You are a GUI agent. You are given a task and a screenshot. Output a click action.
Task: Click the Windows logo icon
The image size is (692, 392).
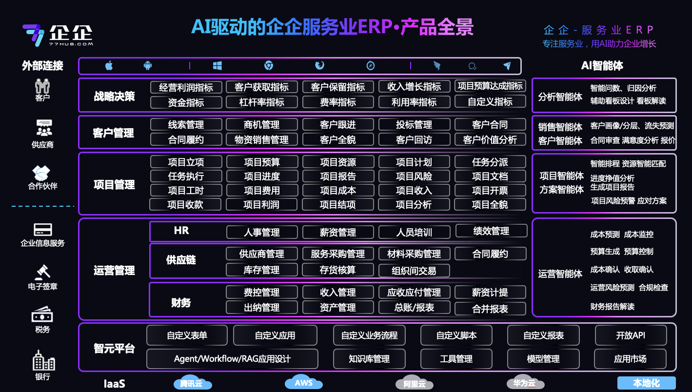tap(217, 66)
